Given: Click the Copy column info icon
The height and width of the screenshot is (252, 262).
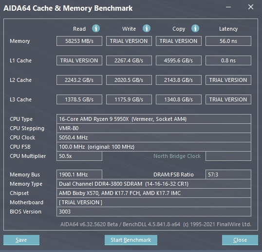Looking at the screenshot, I should pyautogui.click(x=195, y=28).
